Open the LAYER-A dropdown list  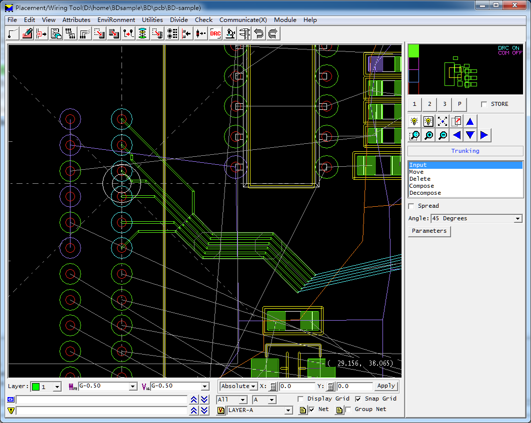pyautogui.click(x=288, y=411)
